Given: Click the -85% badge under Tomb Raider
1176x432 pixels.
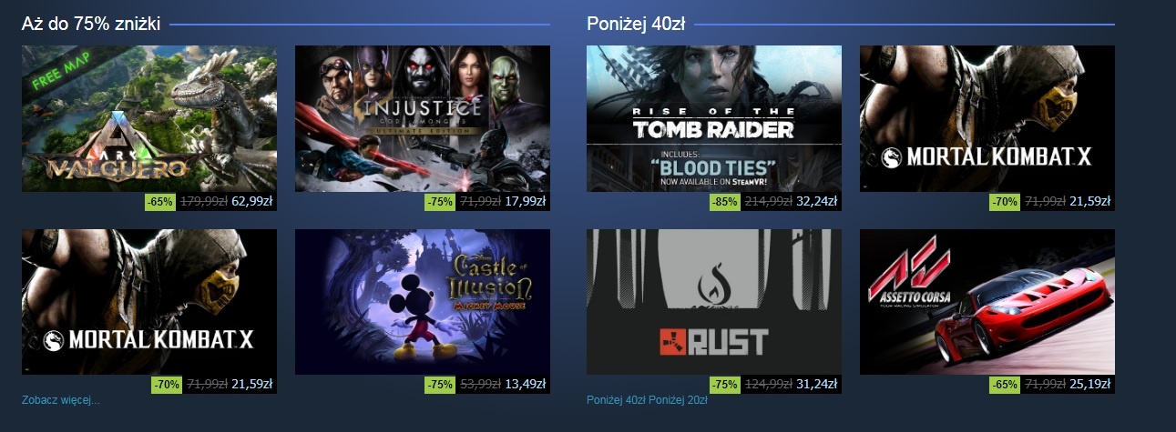Looking at the screenshot, I should [x=725, y=202].
